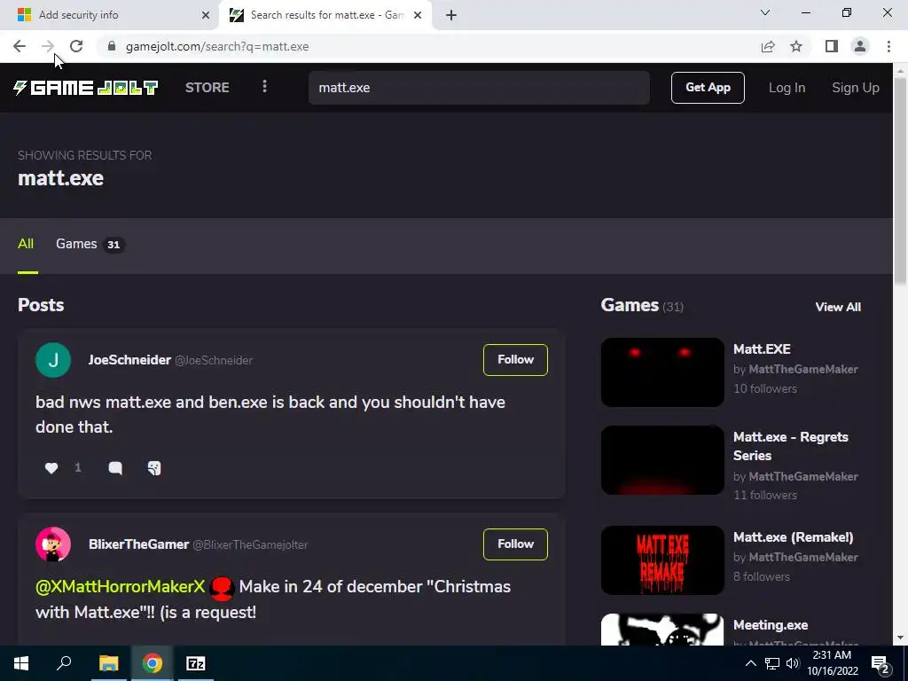Click the Get App button
The height and width of the screenshot is (681, 908).
coord(708,88)
